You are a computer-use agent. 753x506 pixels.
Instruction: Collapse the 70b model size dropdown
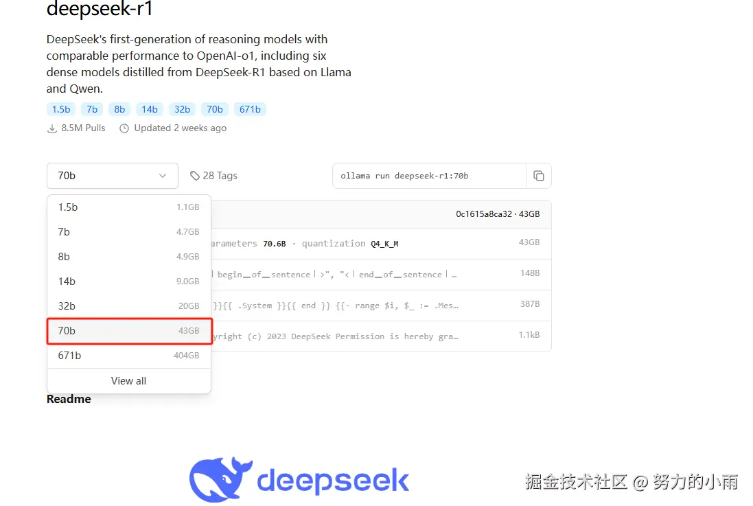click(113, 176)
